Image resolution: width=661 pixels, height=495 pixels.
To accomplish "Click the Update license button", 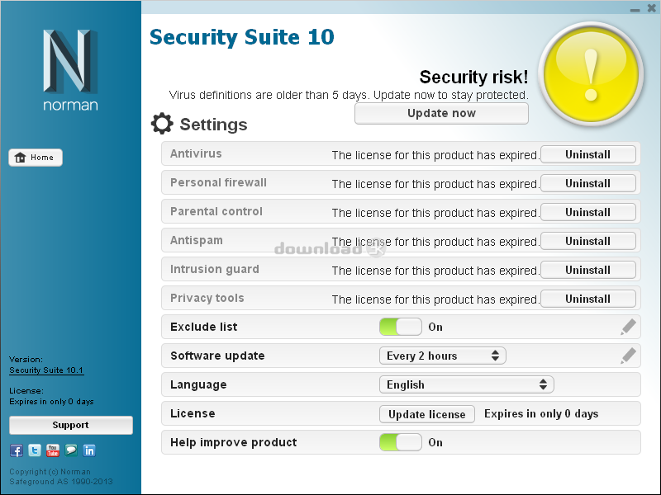I will pyautogui.click(x=426, y=414).
